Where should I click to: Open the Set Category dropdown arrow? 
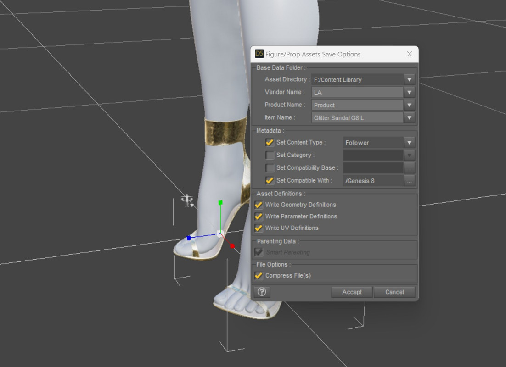point(409,155)
